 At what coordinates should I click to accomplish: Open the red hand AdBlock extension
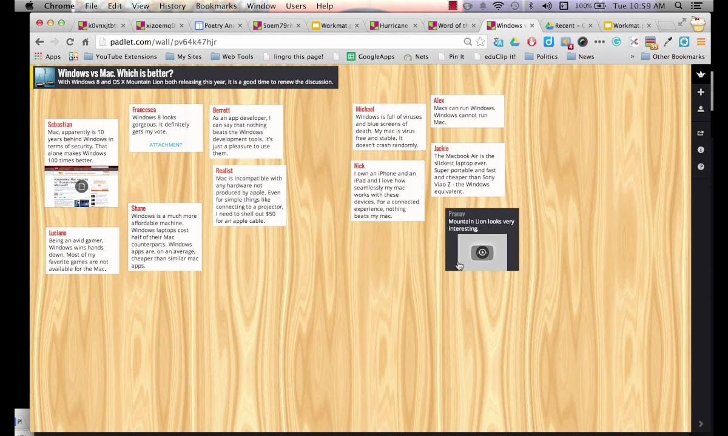pyautogui.click(x=532, y=42)
